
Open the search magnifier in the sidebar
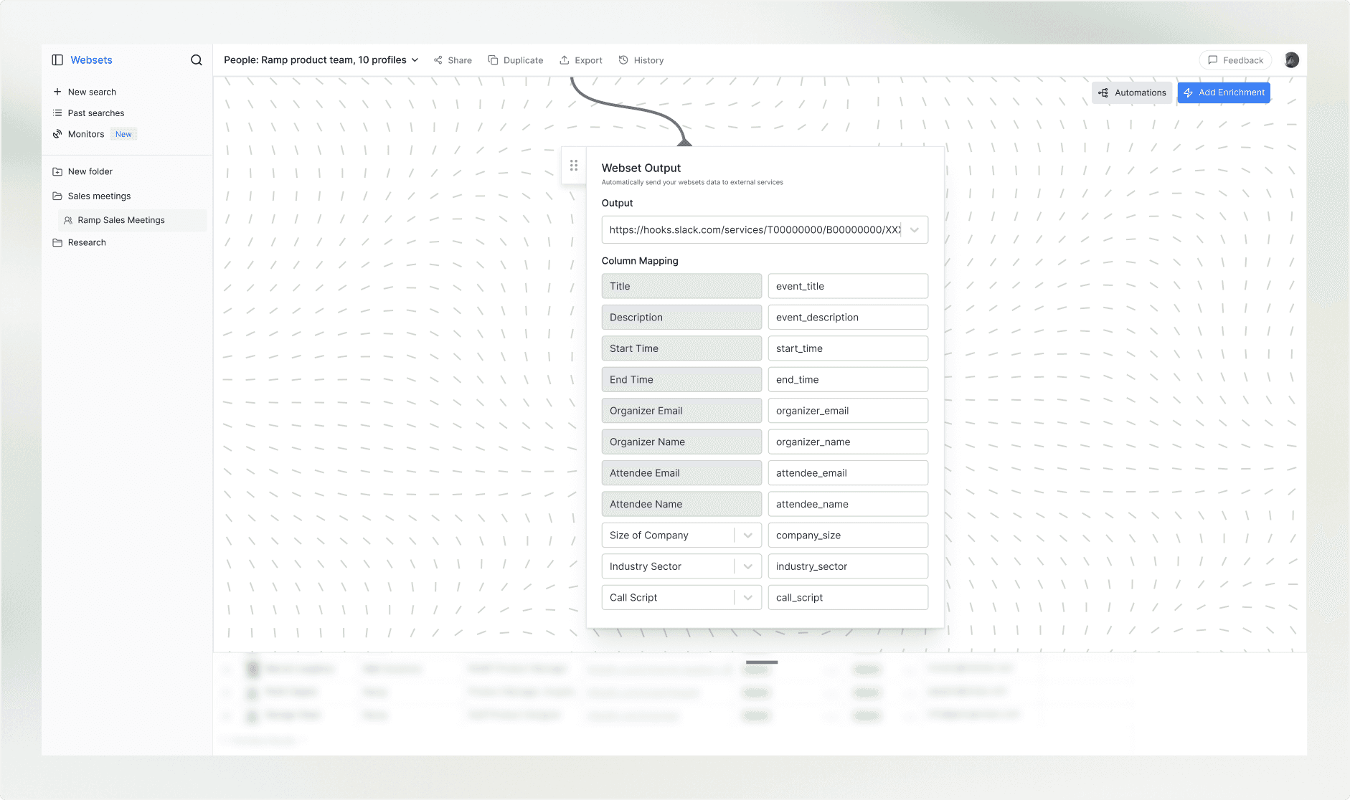196,60
